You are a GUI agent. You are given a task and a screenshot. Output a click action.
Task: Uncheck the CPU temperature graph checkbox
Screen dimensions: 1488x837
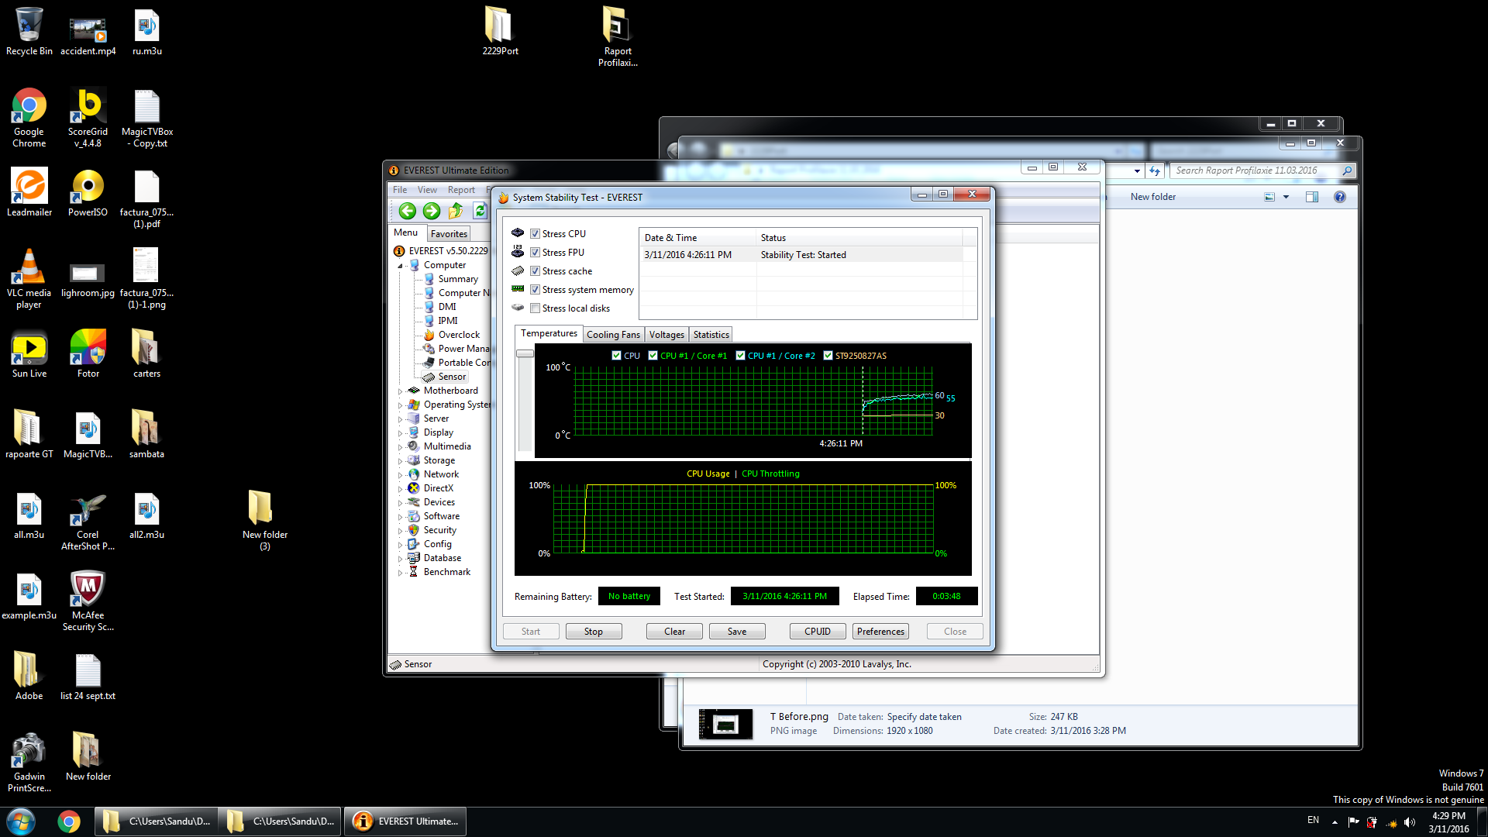616,356
